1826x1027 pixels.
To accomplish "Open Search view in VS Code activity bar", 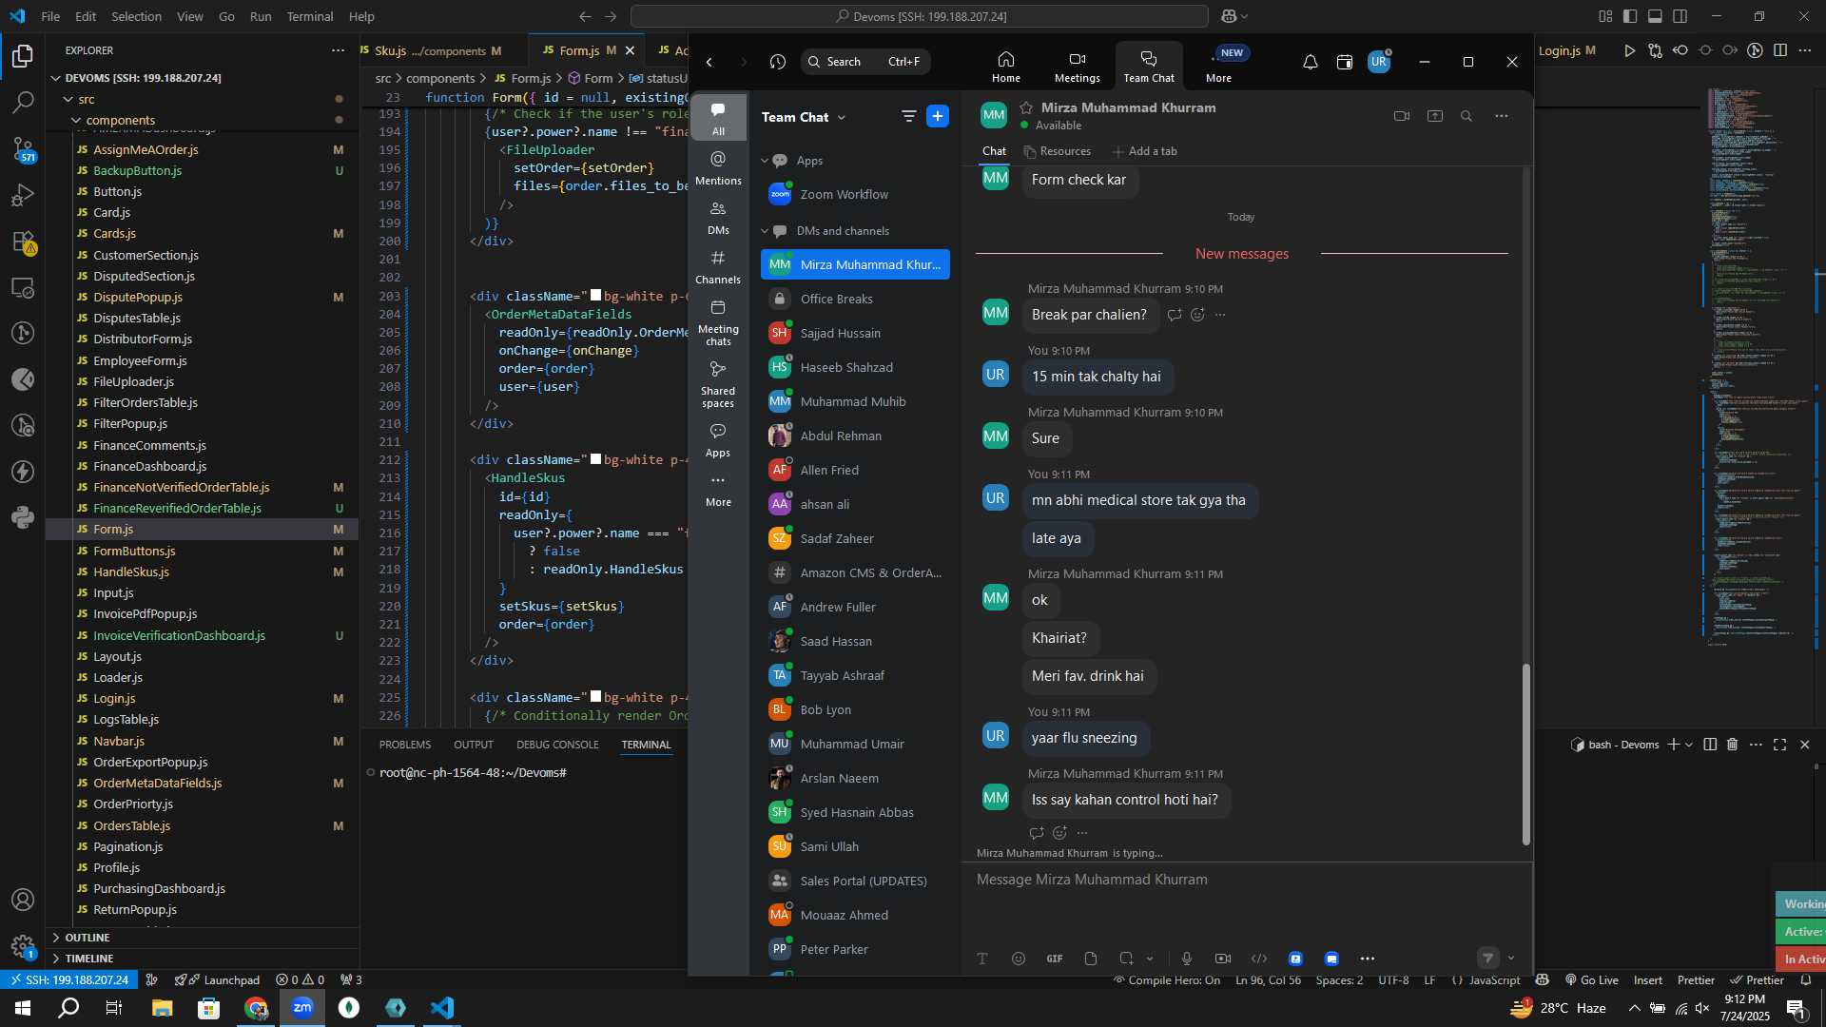I will (x=23, y=102).
